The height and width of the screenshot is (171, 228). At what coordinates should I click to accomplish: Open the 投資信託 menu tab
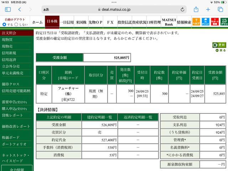125,22
